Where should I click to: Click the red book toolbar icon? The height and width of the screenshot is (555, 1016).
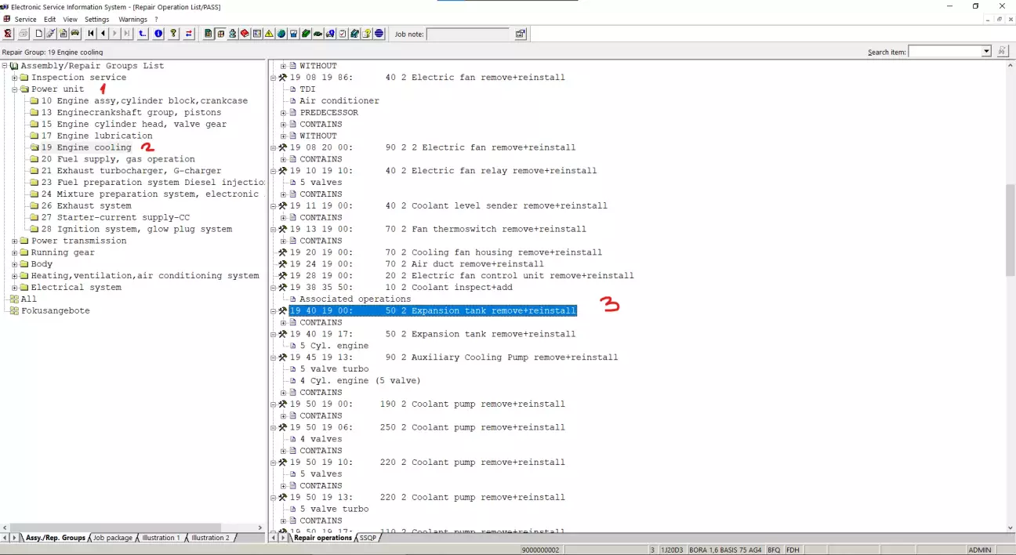[245, 34]
